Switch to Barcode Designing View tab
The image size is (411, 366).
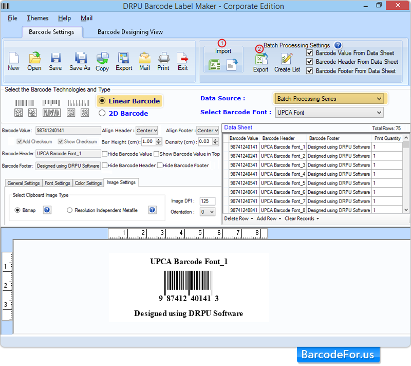[x=130, y=32]
